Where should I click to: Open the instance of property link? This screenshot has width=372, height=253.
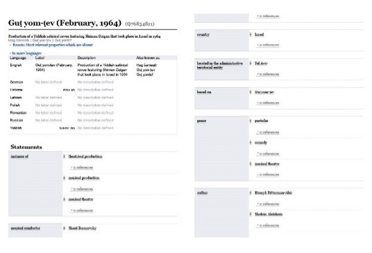pyautogui.click(x=19, y=156)
